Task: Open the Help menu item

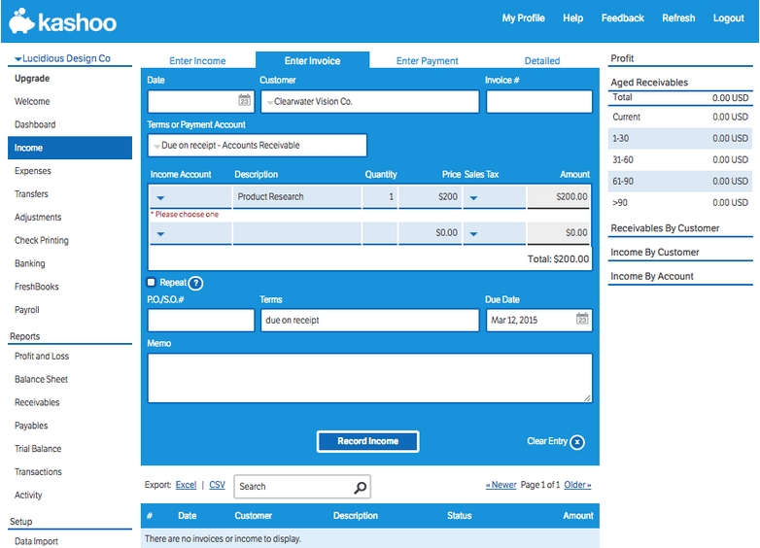Action: (x=572, y=18)
